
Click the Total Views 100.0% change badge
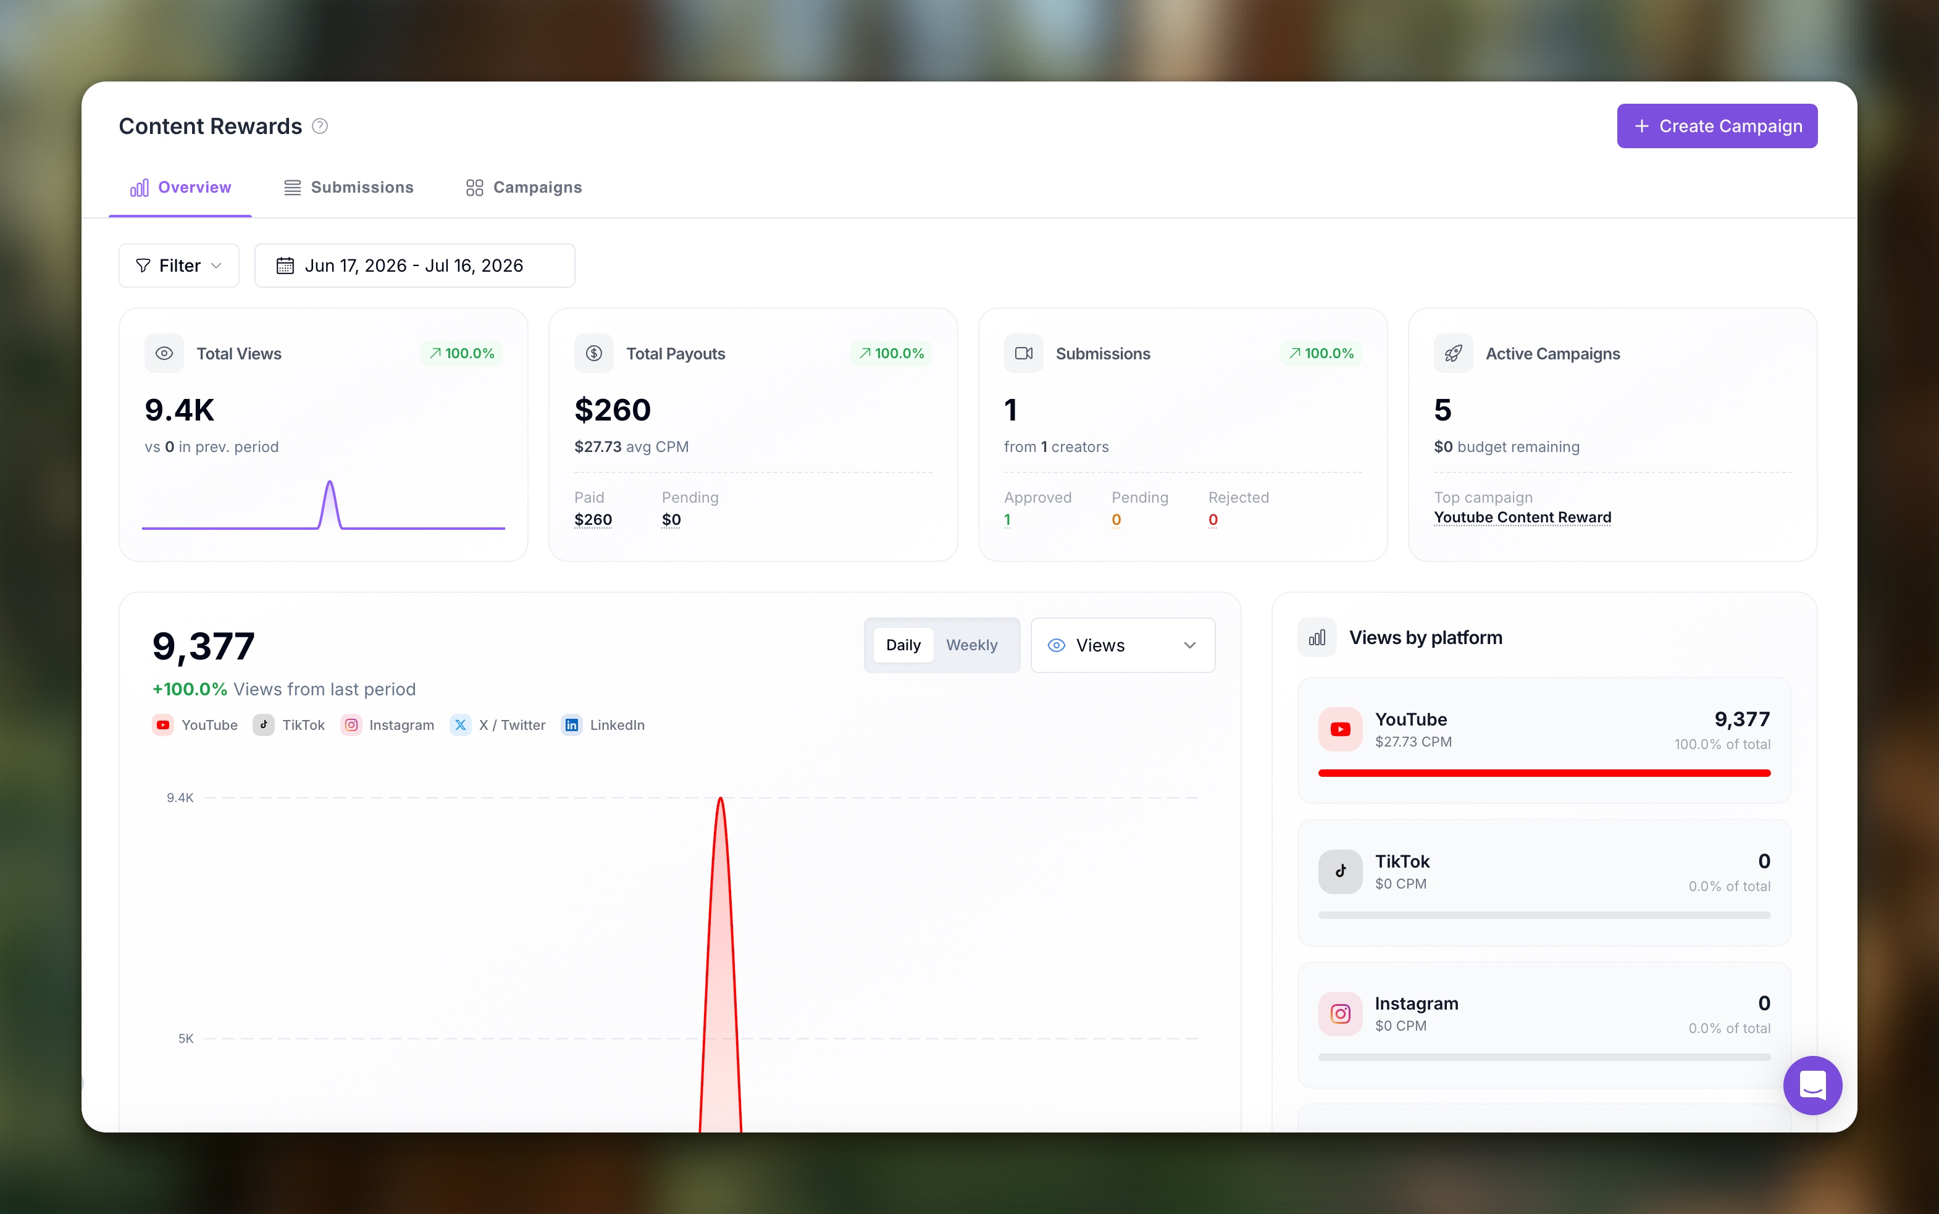coord(462,353)
